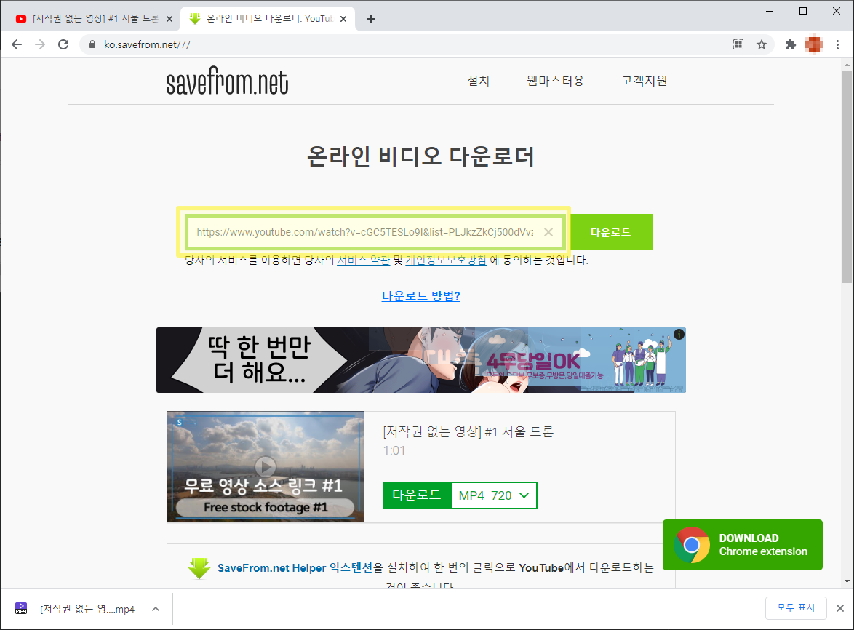Play the 서울 드론 video thumbnail
Viewport: 854px width, 630px height.
point(266,466)
